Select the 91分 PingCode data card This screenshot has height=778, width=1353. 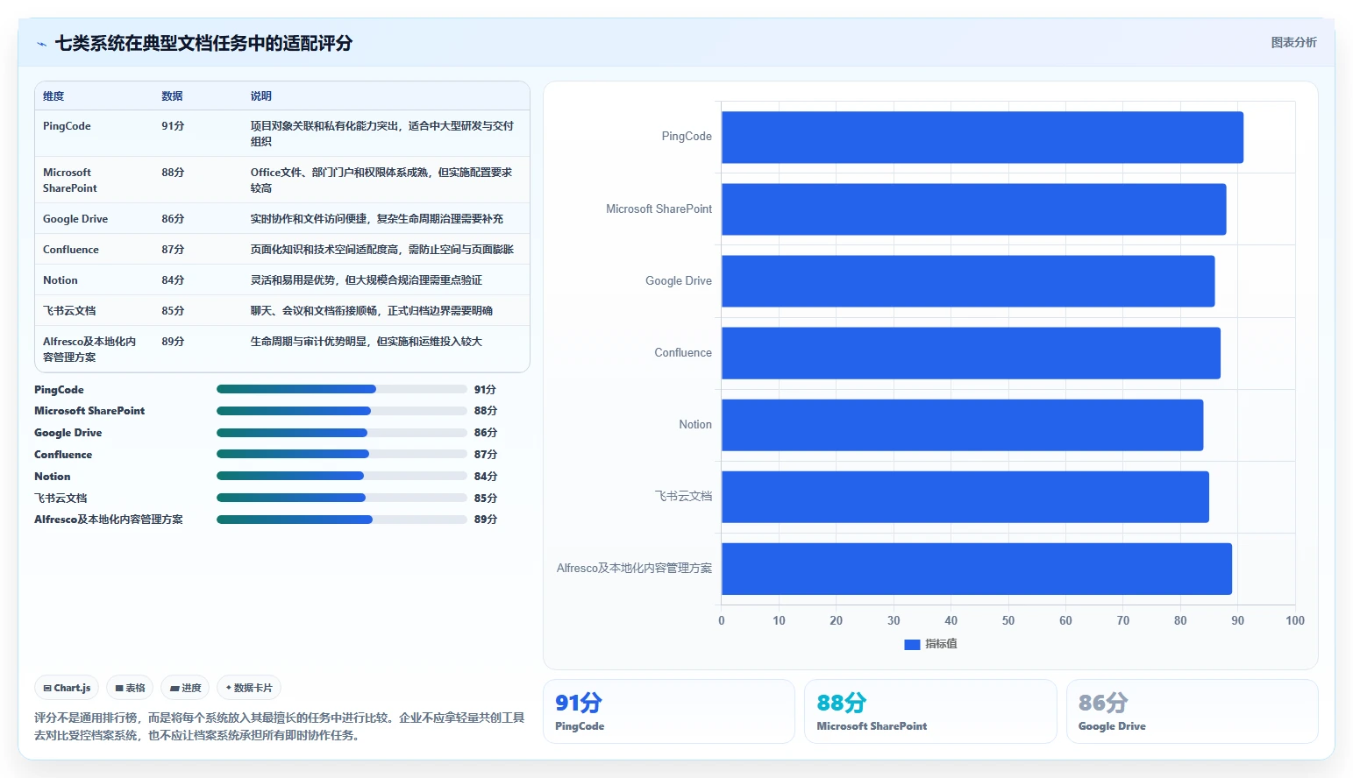[668, 711]
